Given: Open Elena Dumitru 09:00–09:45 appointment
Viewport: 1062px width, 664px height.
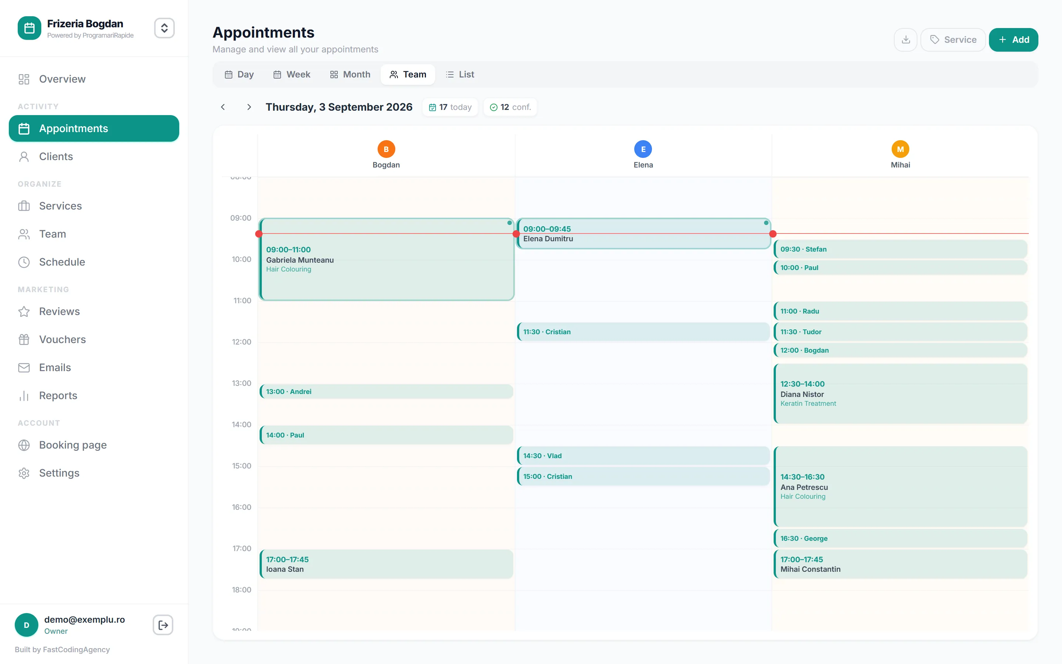Looking at the screenshot, I should (643, 234).
